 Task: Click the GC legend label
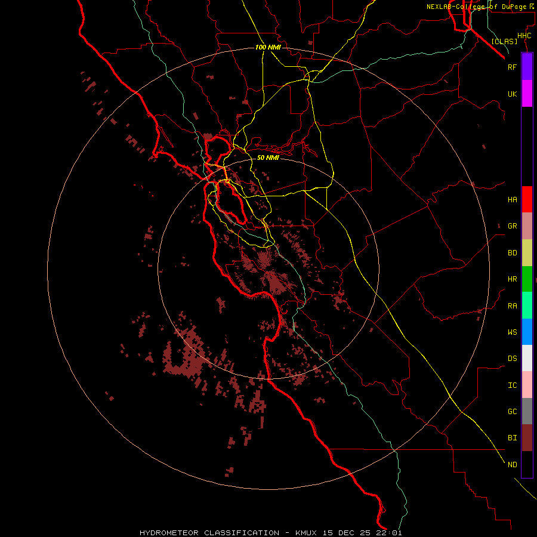click(x=512, y=411)
